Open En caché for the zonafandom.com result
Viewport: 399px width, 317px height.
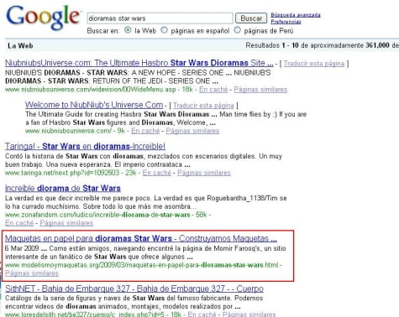point(19,223)
